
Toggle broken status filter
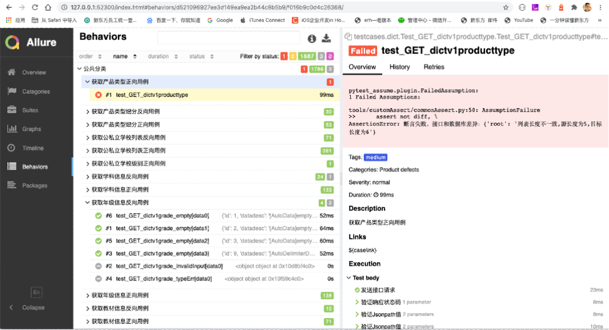click(x=293, y=57)
